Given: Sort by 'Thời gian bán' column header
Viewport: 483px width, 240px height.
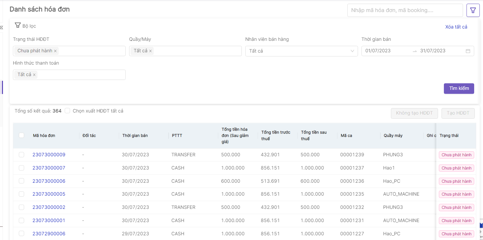Looking at the screenshot, I should [x=135, y=135].
